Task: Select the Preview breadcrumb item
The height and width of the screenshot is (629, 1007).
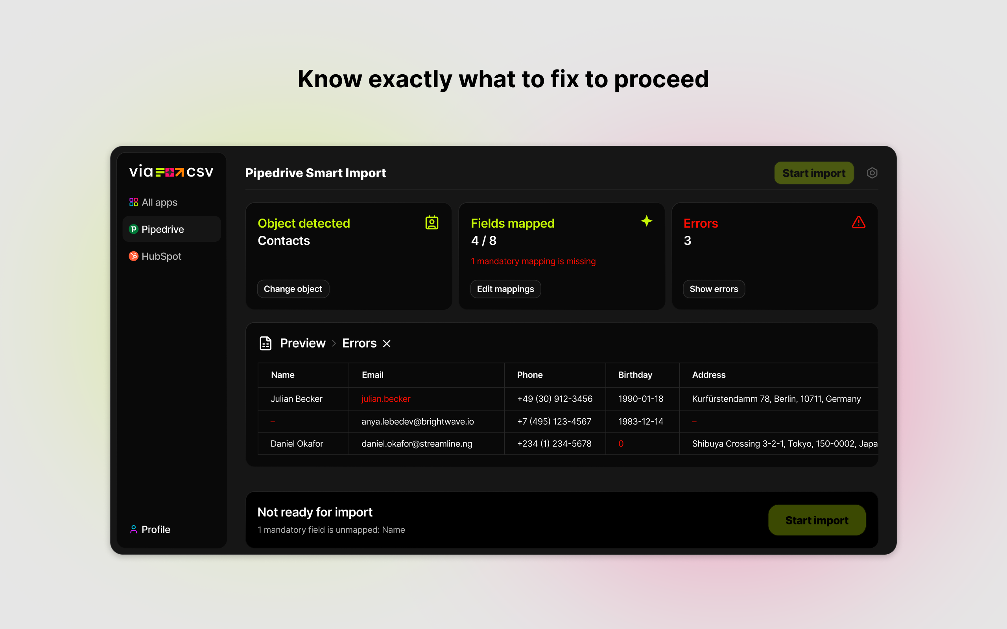Action: click(302, 343)
